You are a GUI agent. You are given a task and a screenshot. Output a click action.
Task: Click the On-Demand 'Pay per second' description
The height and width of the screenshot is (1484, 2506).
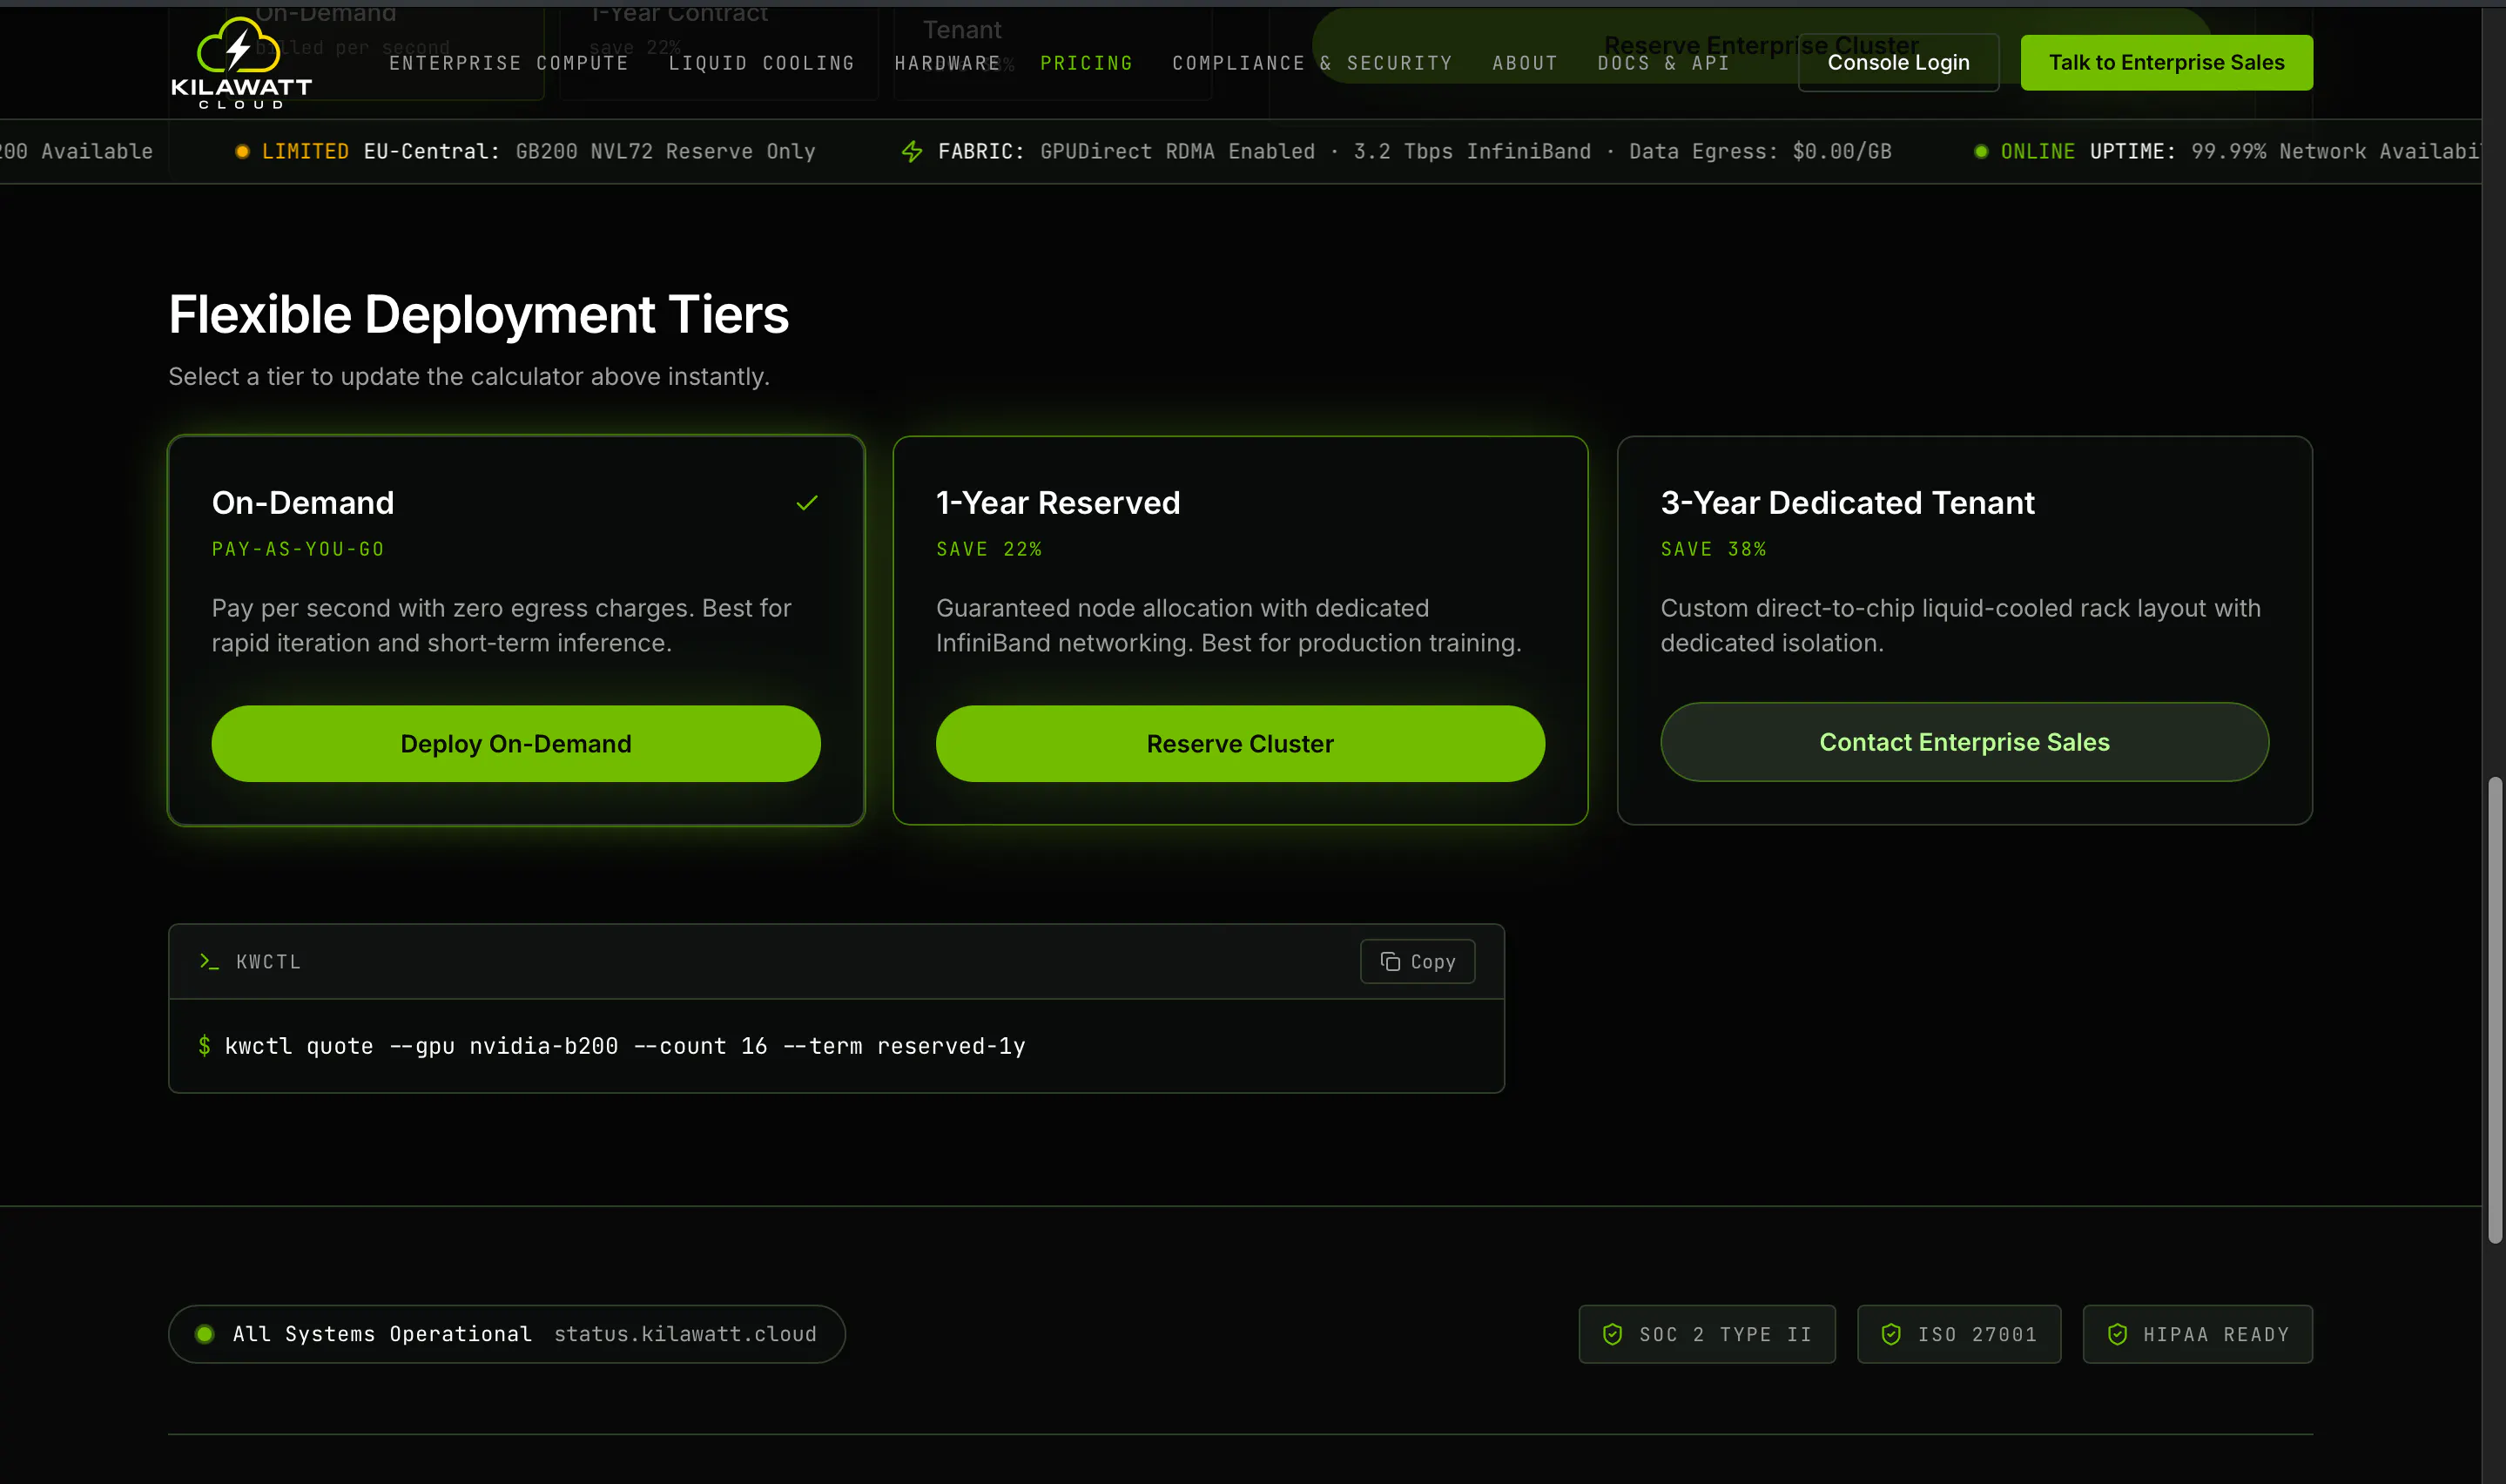[502, 625]
